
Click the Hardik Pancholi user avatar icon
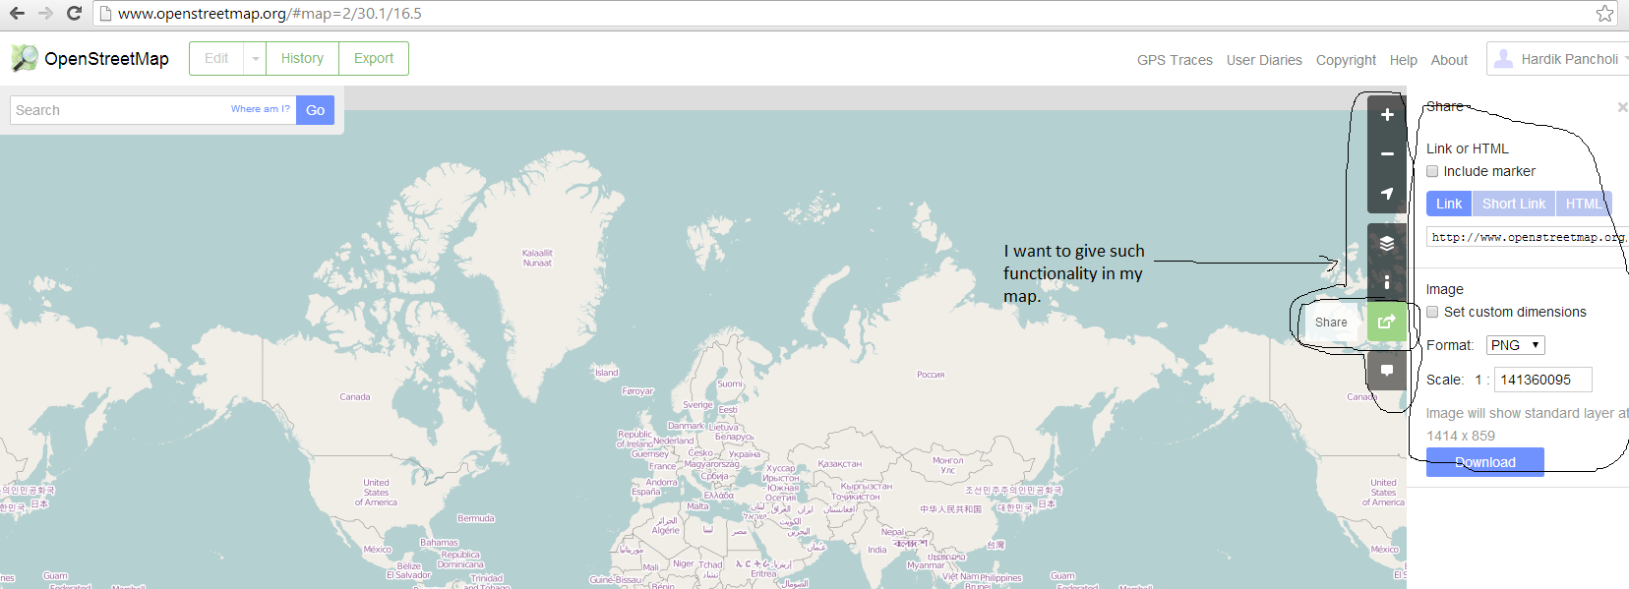(x=1503, y=59)
